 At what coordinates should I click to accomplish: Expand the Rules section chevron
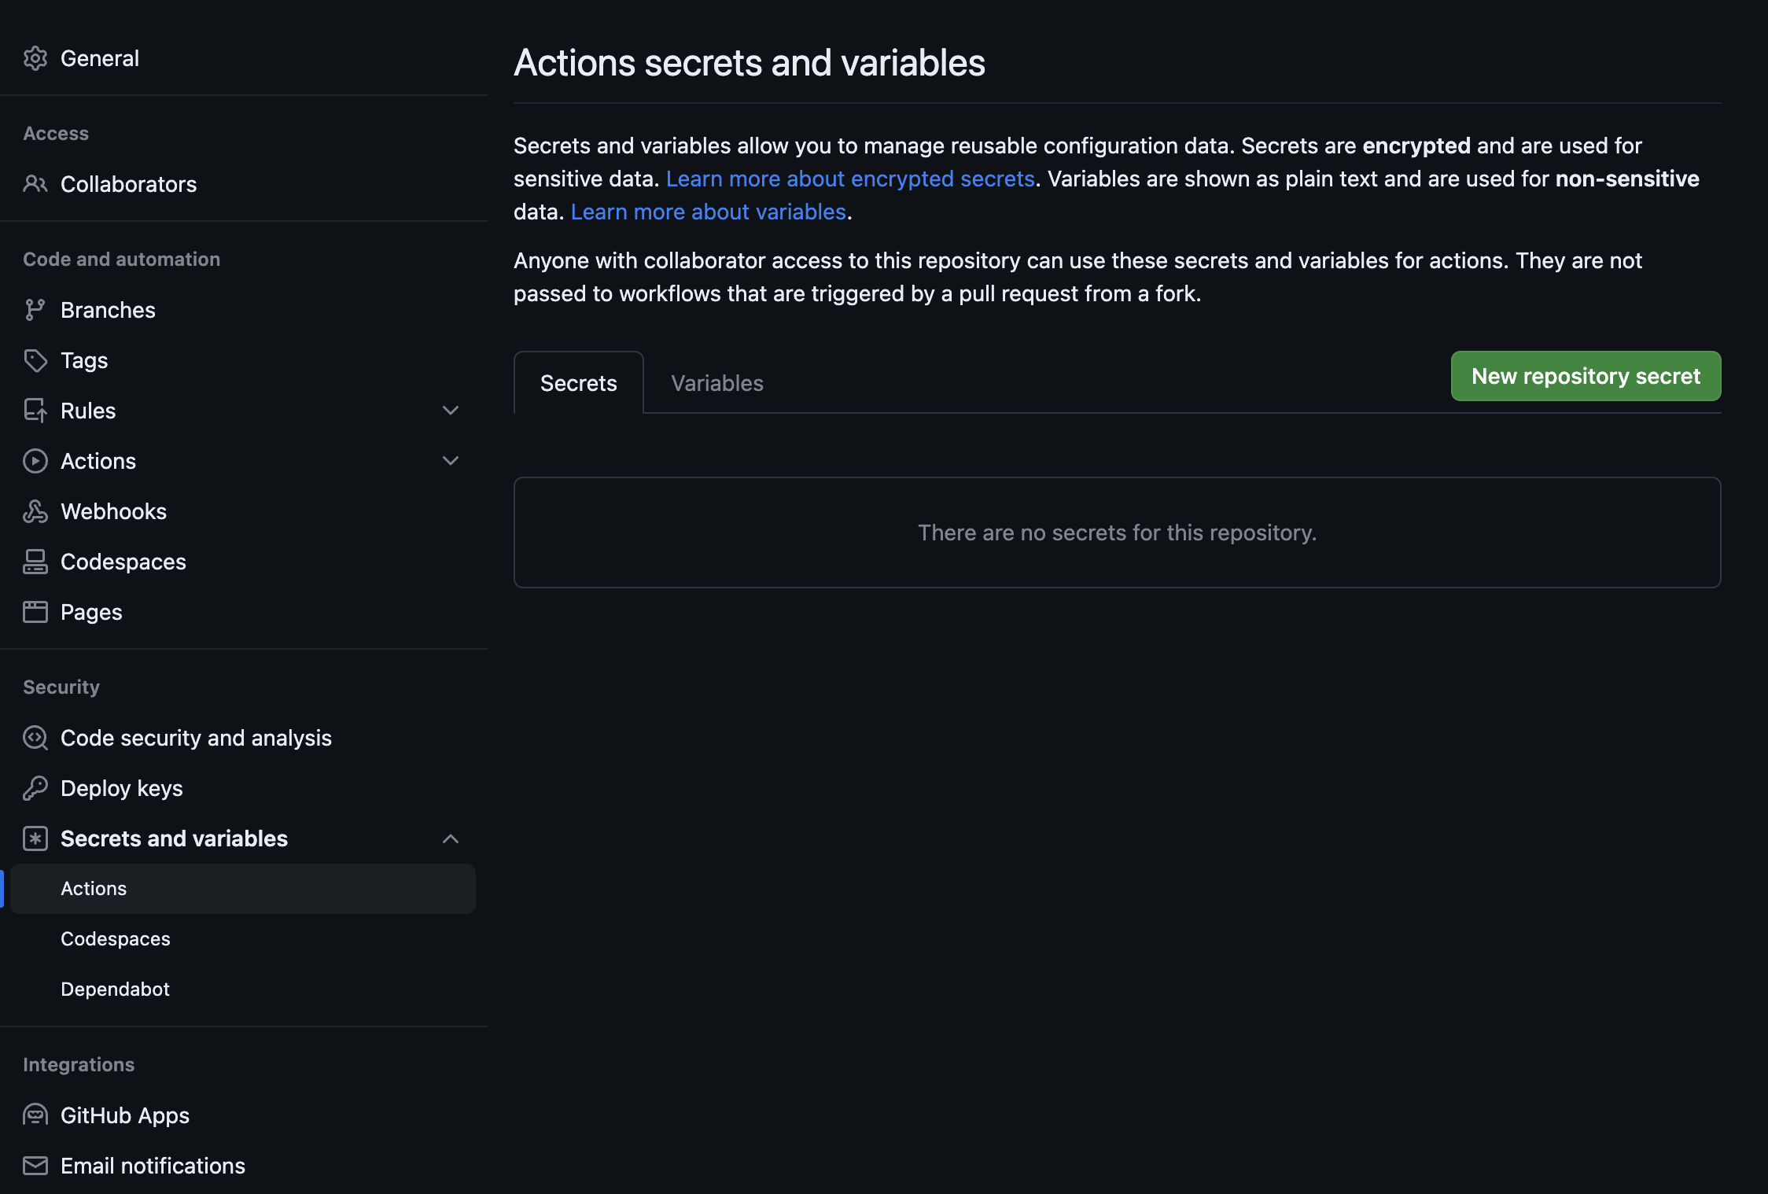[x=451, y=411]
